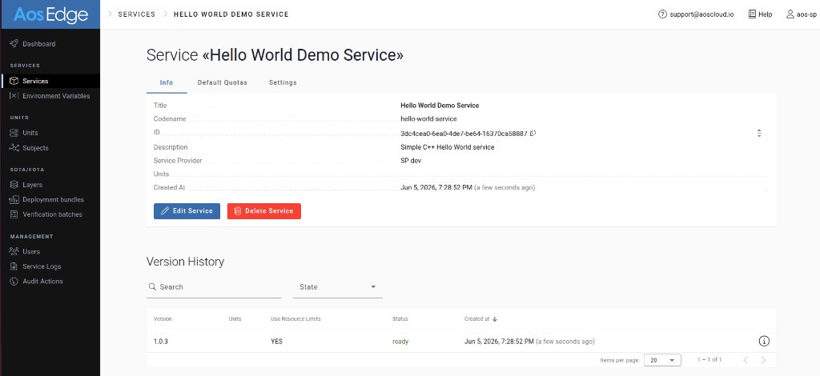Click the Units column header
The height and width of the screenshot is (376, 820).
(x=235, y=319)
